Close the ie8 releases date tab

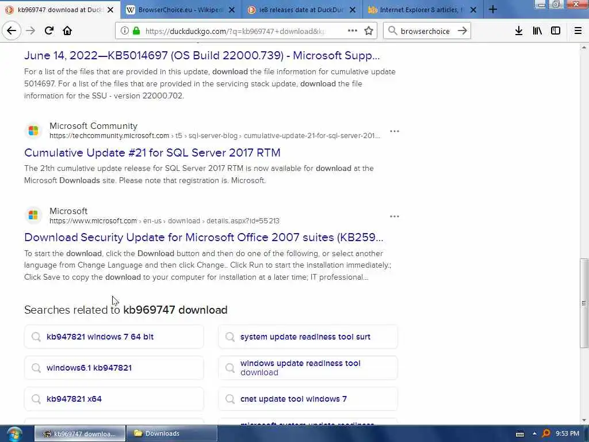353,10
